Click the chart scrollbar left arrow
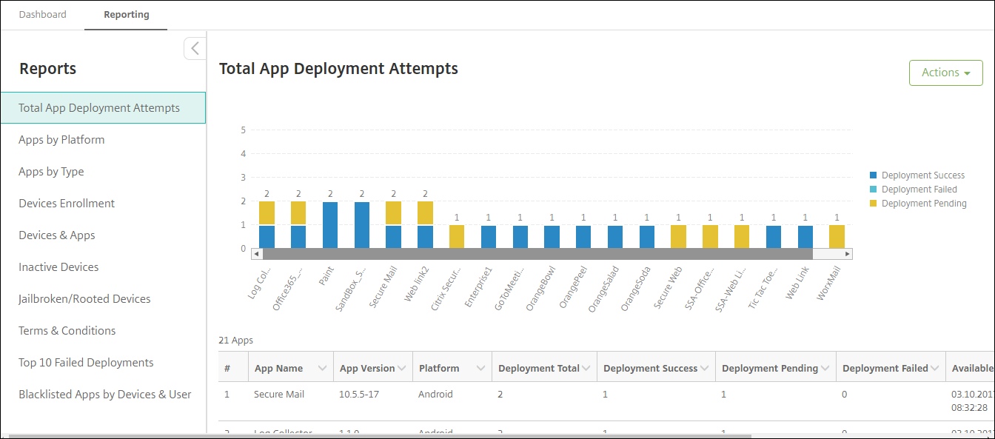This screenshot has width=995, height=439. (256, 254)
